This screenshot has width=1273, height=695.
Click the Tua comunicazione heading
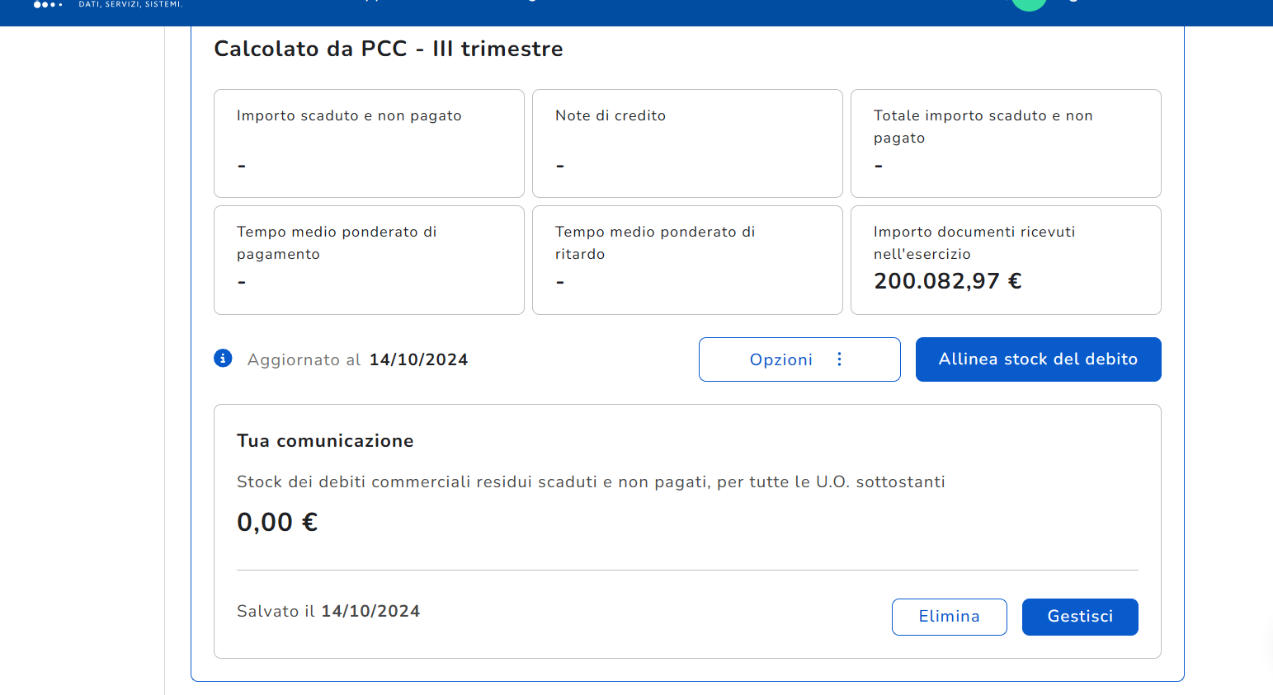[x=325, y=441]
